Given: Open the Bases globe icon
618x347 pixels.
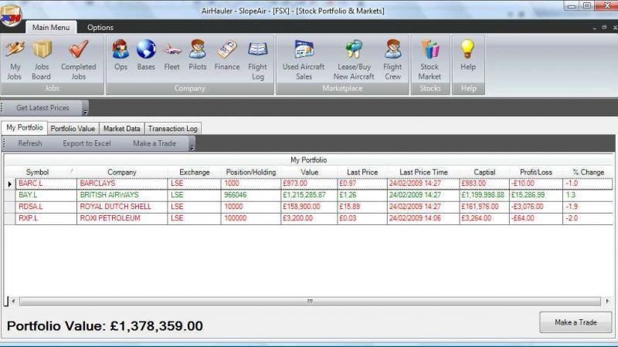Looking at the screenshot, I should click(x=146, y=55).
